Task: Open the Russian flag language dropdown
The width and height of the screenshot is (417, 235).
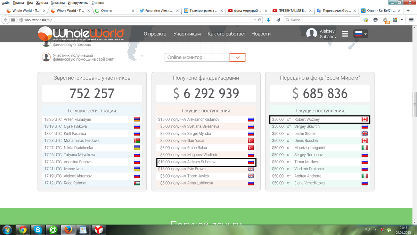Action: tap(361, 34)
